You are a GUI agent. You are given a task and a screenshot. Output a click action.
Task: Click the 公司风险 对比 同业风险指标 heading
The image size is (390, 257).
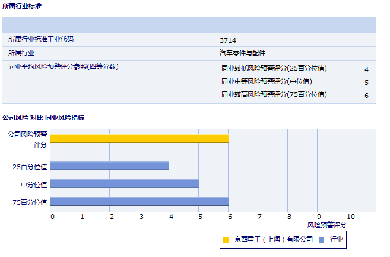click(43, 118)
